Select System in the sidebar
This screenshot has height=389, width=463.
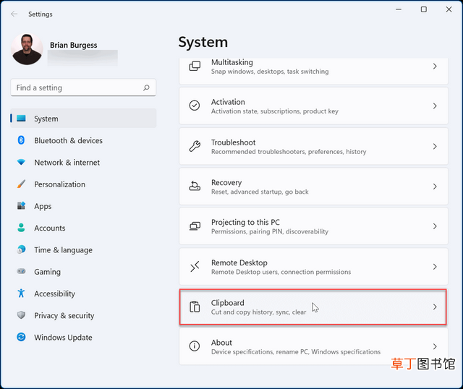click(x=83, y=119)
